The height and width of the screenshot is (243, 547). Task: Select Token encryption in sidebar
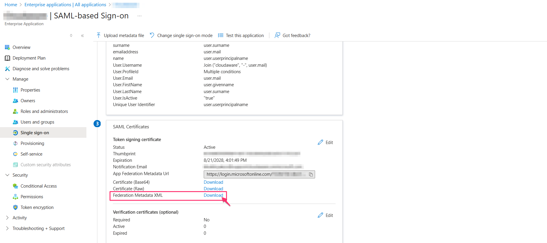point(37,207)
